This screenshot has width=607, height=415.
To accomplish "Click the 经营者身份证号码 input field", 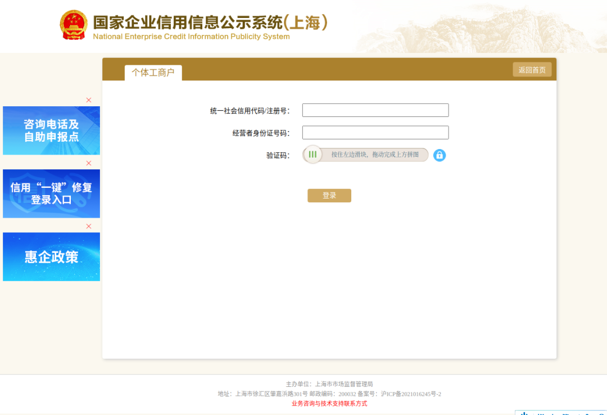I will click(375, 132).
